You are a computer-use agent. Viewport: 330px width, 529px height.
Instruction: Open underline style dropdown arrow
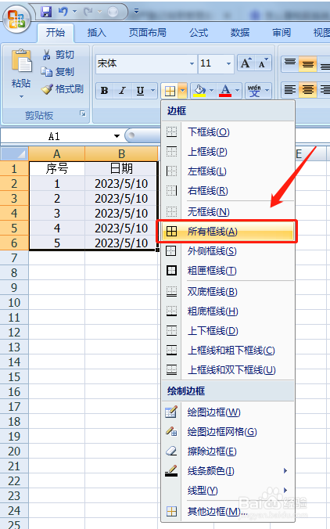coord(152,91)
